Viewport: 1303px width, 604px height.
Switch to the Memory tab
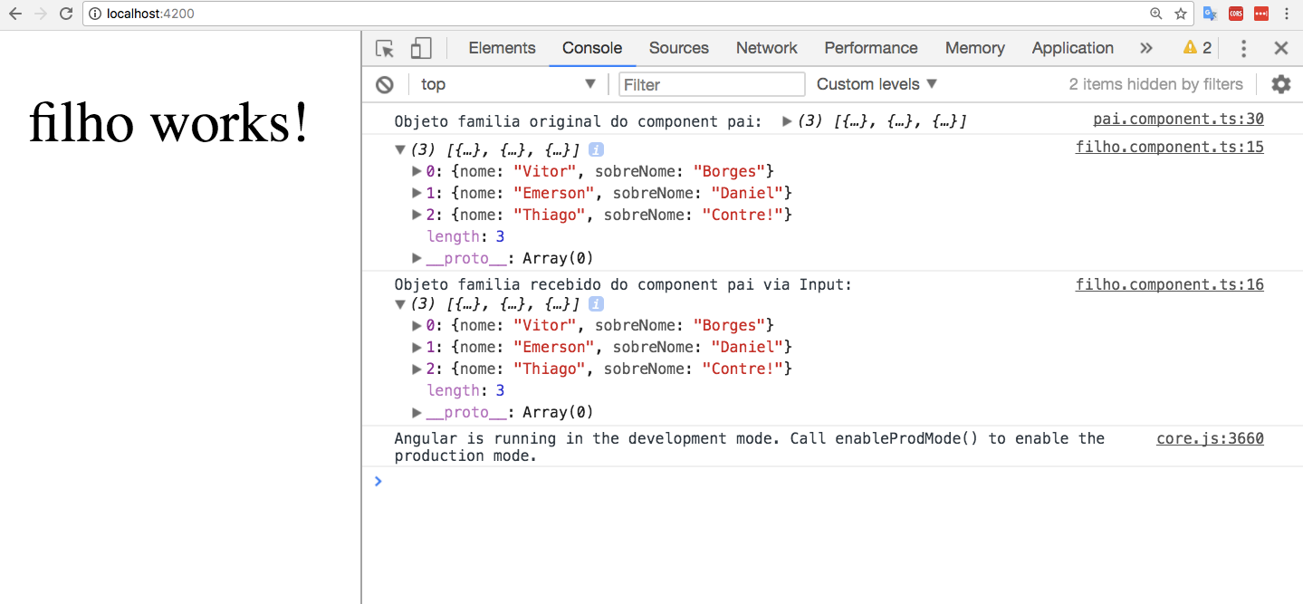coord(974,49)
